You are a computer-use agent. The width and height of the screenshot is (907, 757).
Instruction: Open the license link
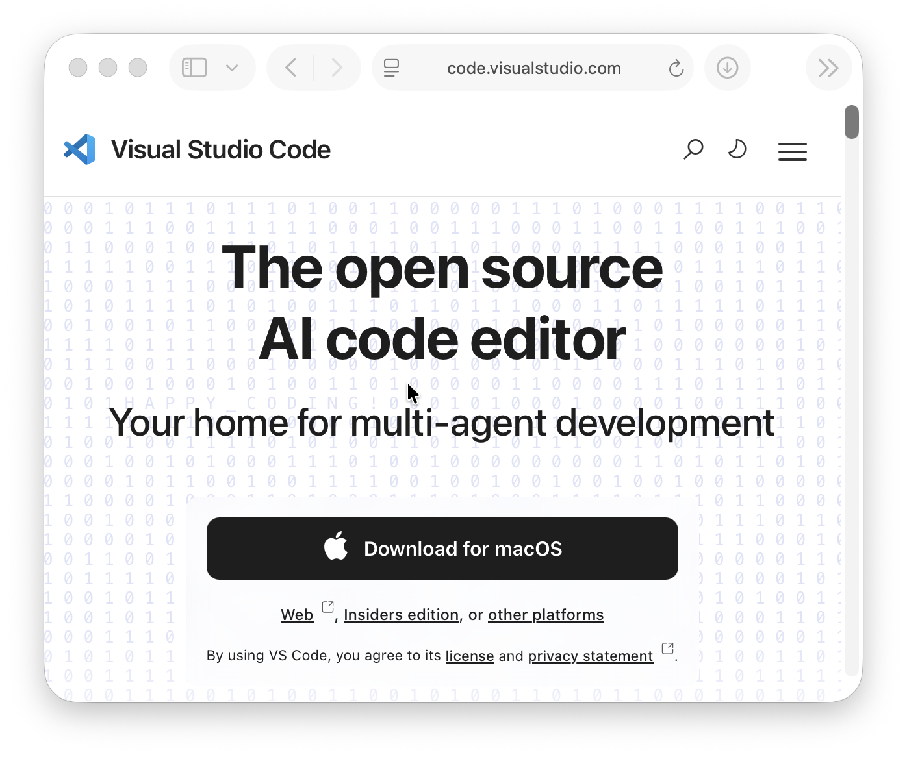pyautogui.click(x=470, y=656)
